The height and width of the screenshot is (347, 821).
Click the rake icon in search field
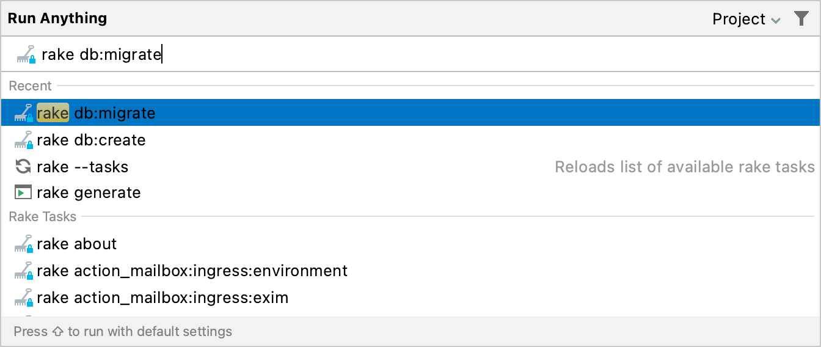26,55
